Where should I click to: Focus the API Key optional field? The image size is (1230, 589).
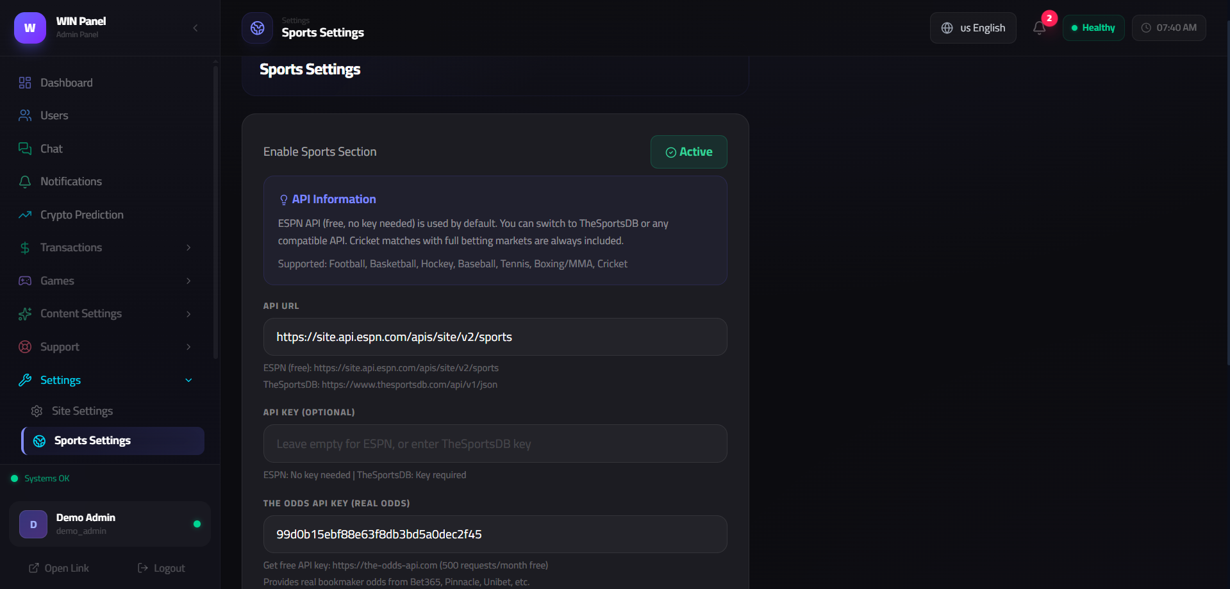(495, 444)
